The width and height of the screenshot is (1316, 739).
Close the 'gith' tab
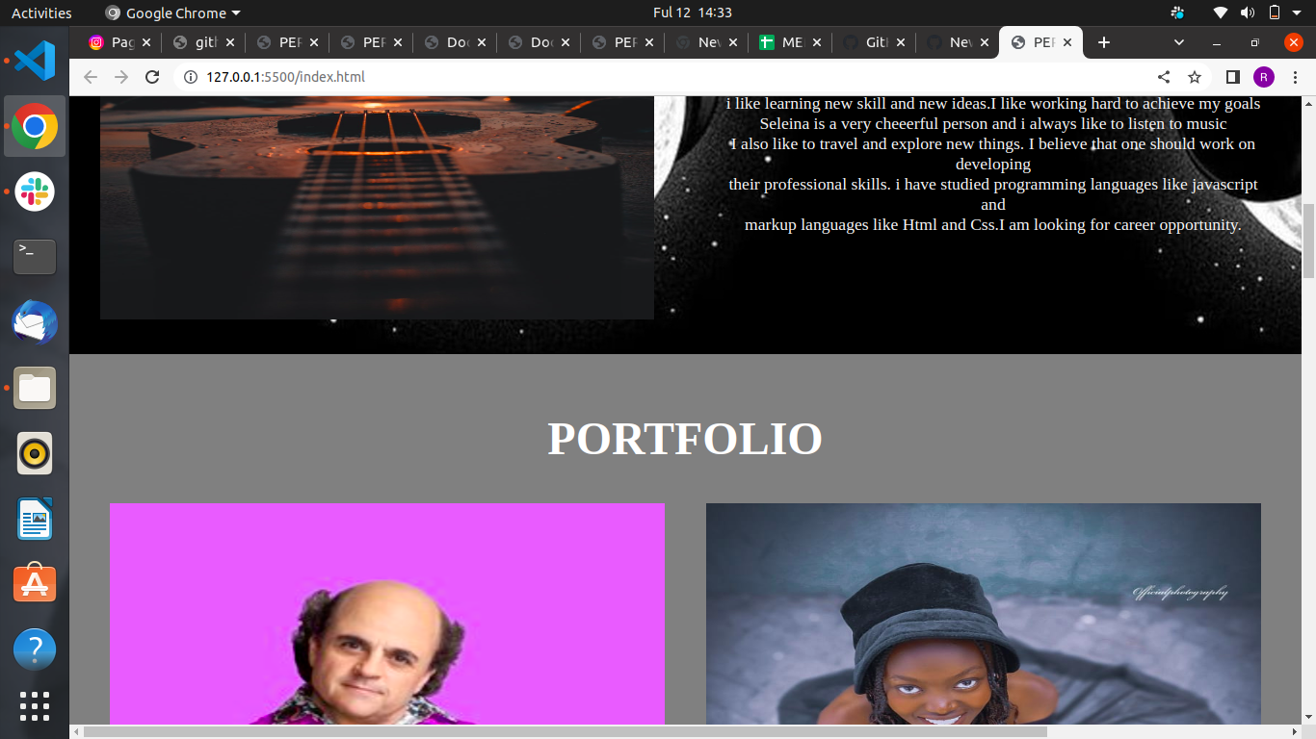[x=230, y=42]
